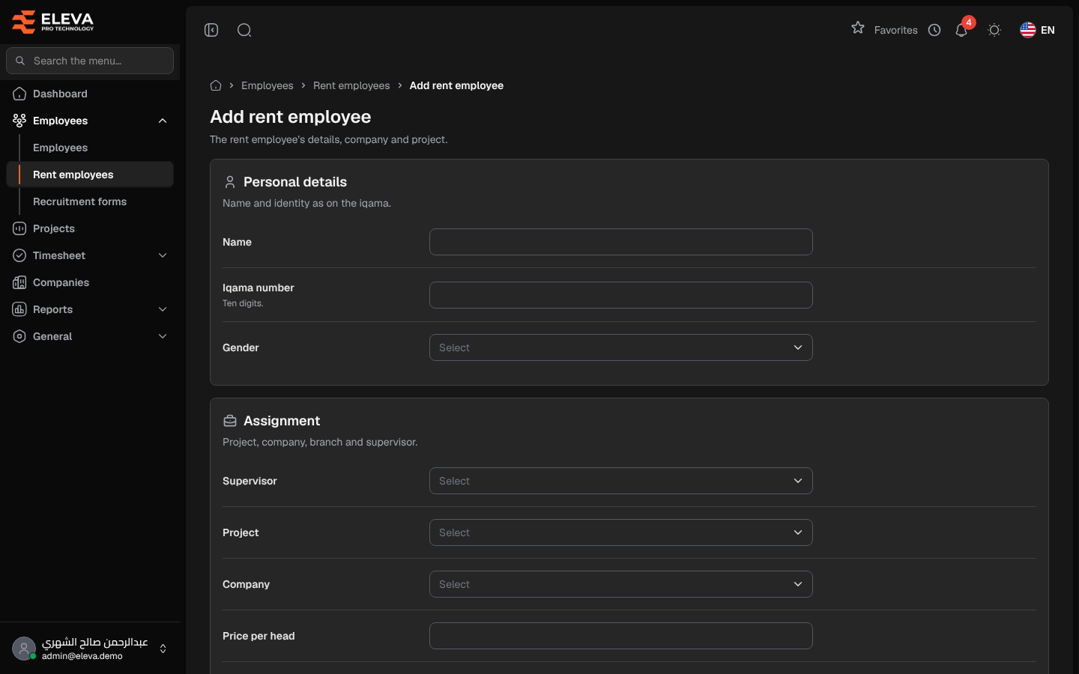The height and width of the screenshot is (674, 1079).
Task: Click the Favorites star icon
Action: [x=858, y=28]
